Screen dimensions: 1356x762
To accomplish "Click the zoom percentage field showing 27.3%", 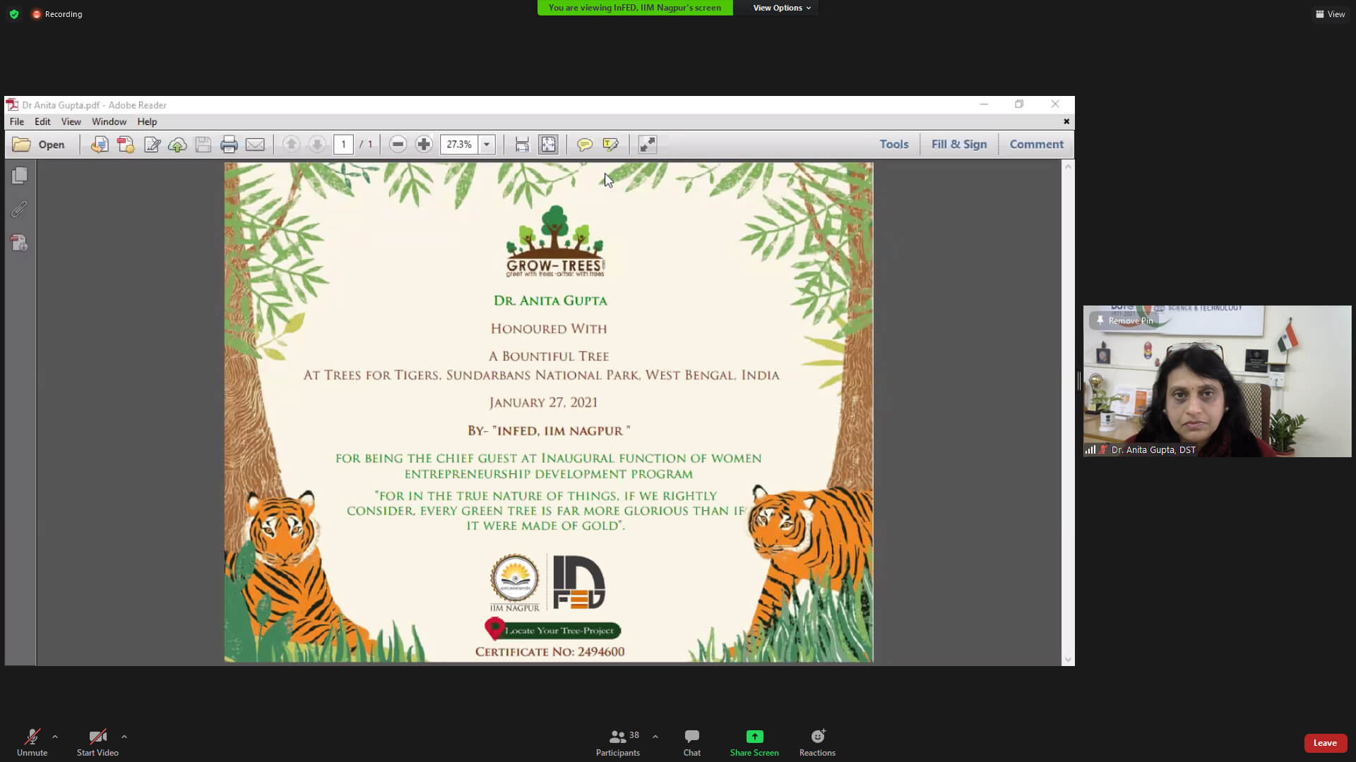I will coord(460,145).
